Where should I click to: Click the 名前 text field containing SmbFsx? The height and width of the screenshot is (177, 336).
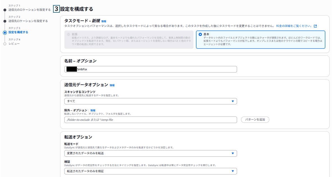click(150, 69)
